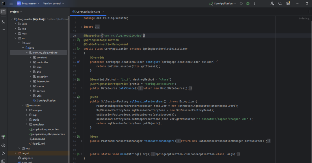Open the Terminal tool window icon
The height and width of the screenshot is (163, 312).
[x=3, y=161]
